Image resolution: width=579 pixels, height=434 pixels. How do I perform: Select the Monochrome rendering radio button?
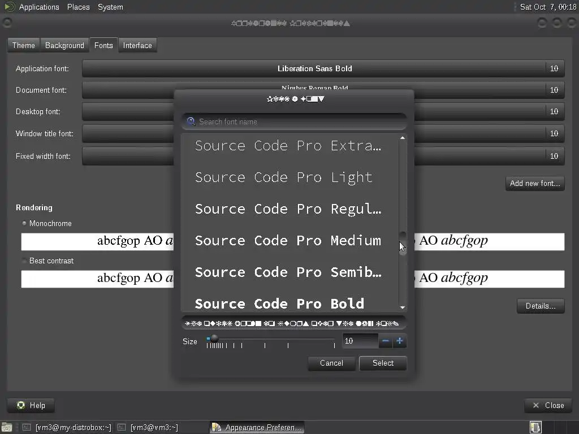tap(24, 223)
